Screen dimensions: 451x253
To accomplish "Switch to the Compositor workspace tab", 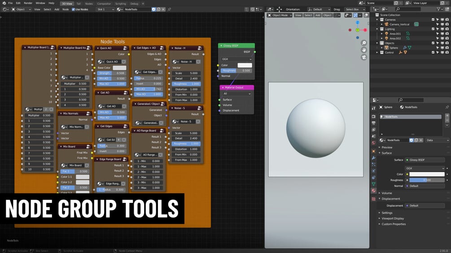I will [x=104, y=4].
